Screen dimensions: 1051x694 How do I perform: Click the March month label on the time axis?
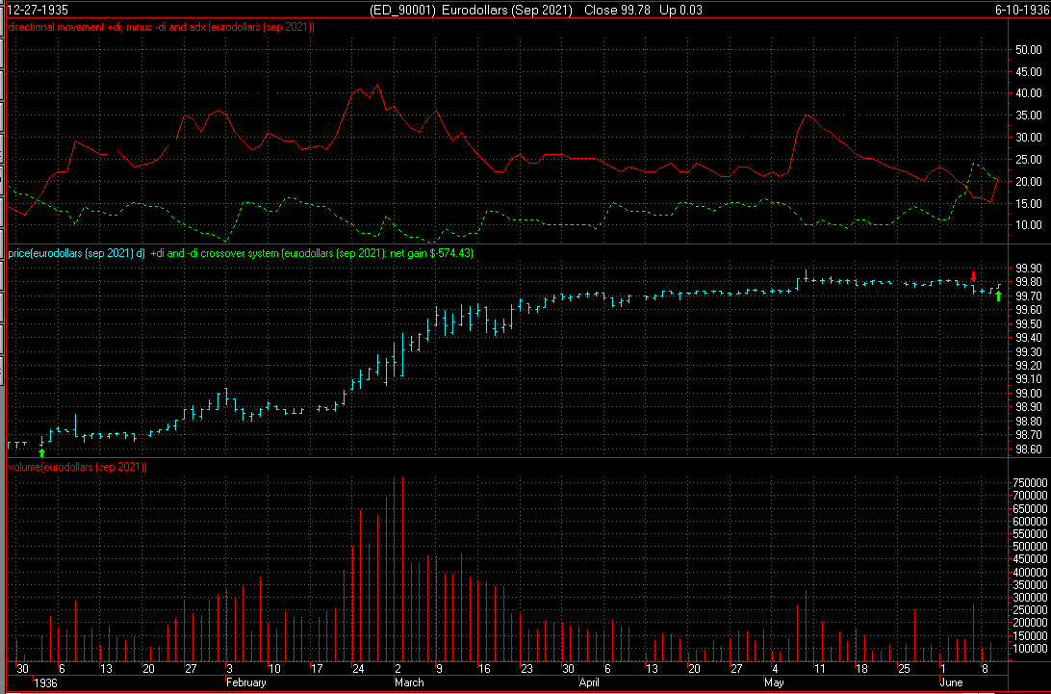point(409,682)
